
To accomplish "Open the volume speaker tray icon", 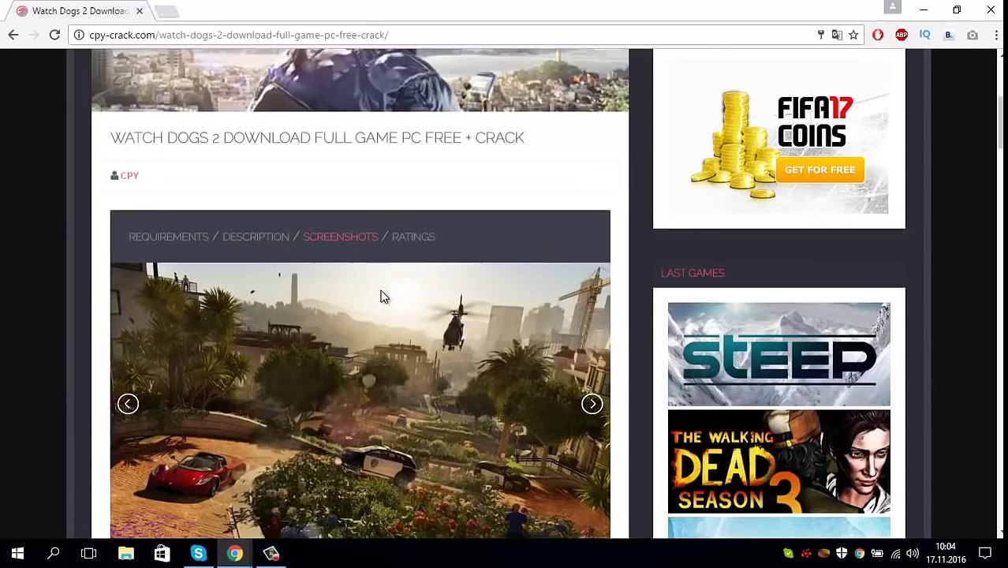I will (913, 554).
